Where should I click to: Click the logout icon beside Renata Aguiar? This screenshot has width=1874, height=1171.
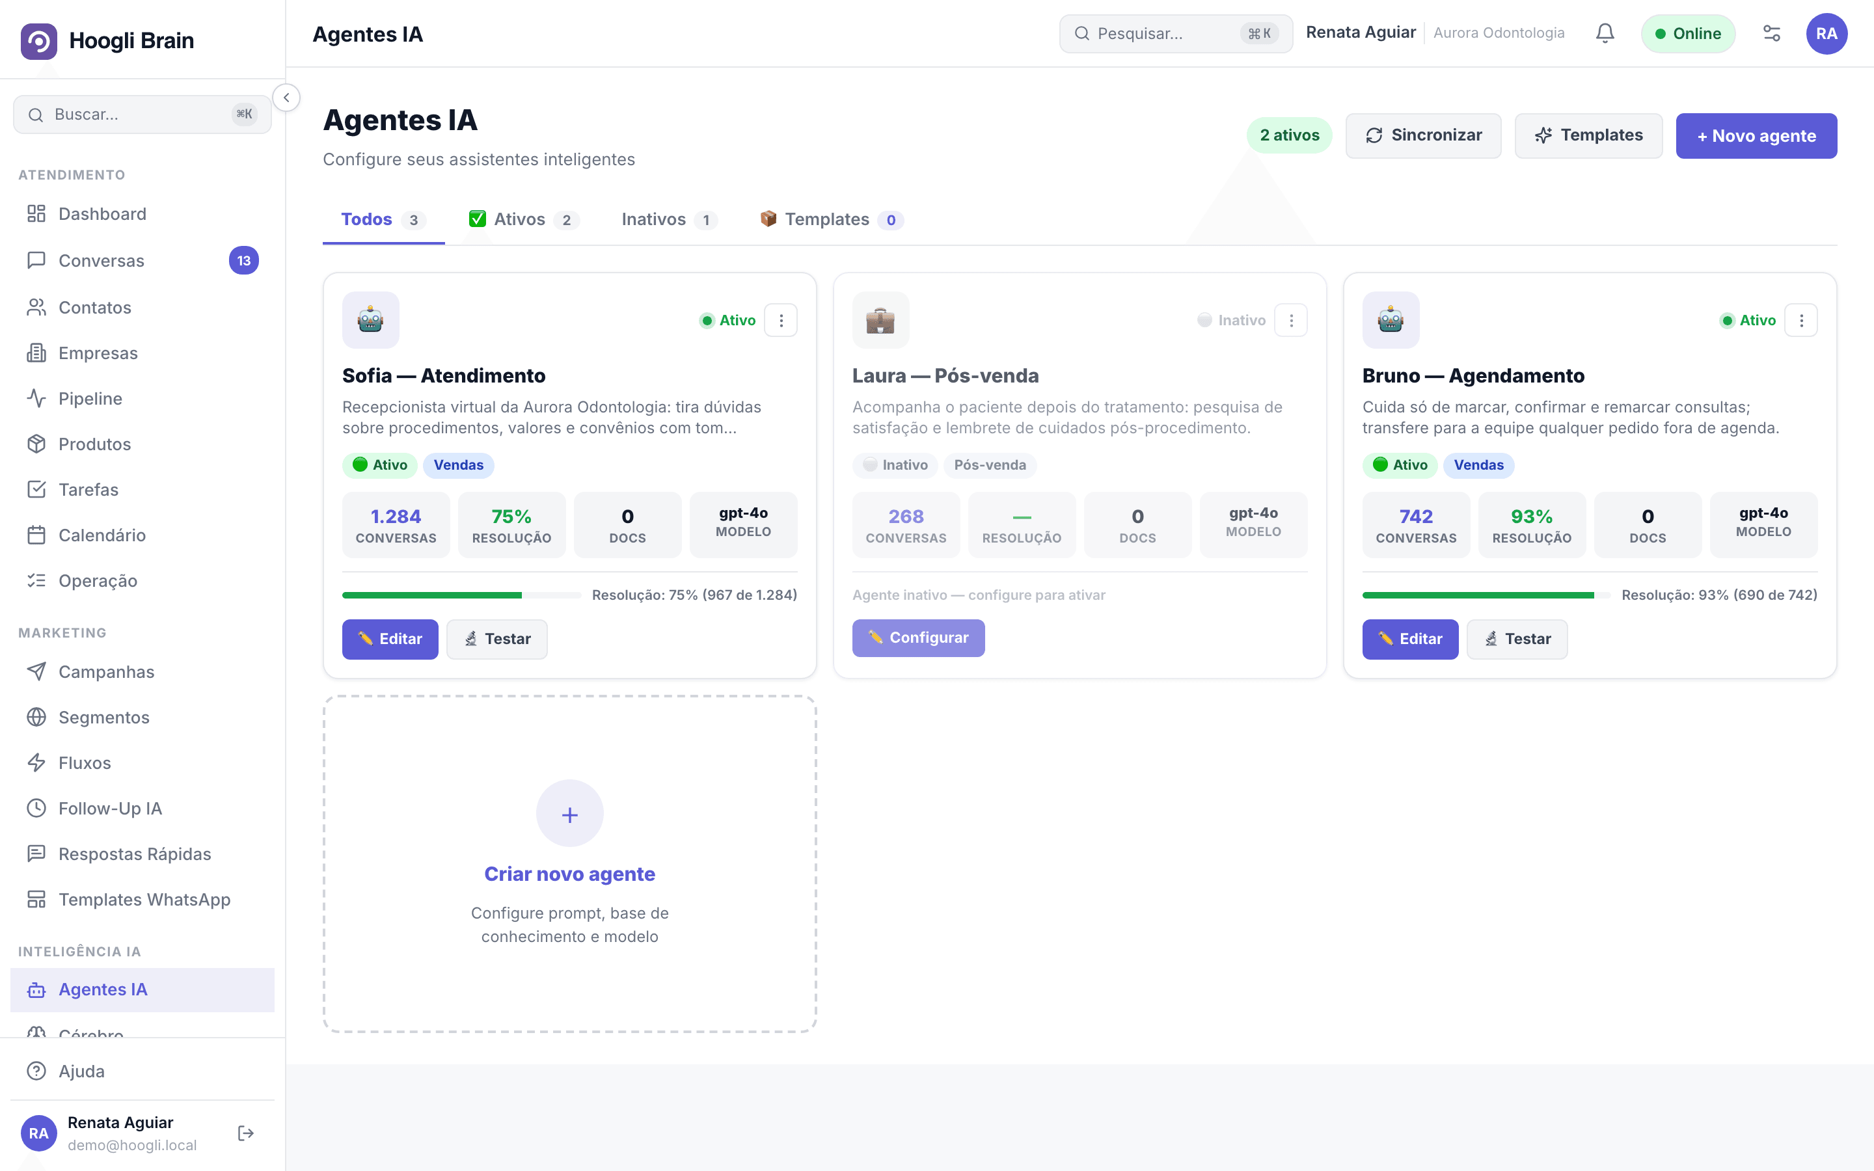245,1133
